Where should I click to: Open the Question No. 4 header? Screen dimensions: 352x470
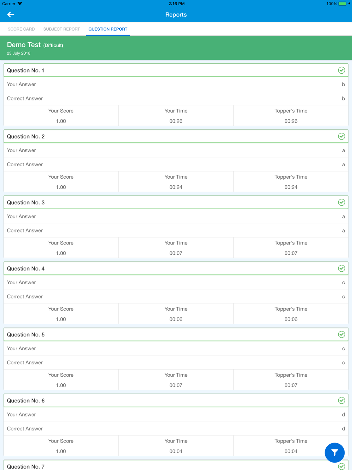(x=176, y=268)
